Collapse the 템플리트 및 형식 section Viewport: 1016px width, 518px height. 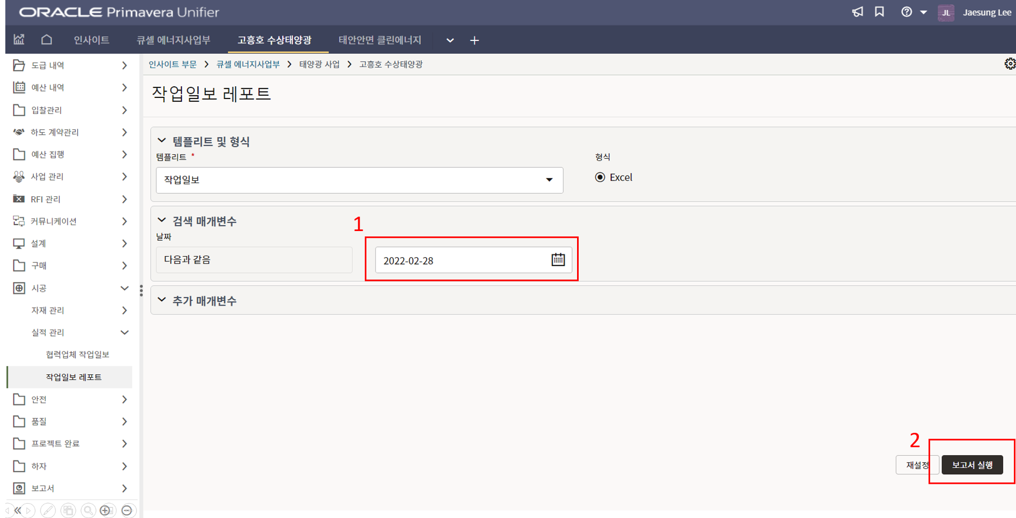(162, 141)
